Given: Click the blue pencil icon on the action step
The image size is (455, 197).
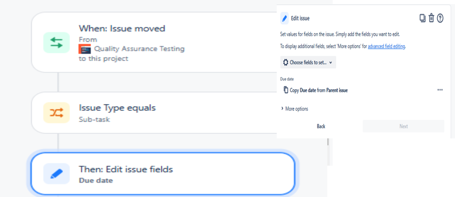Looking at the screenshot, I should 56,173.
